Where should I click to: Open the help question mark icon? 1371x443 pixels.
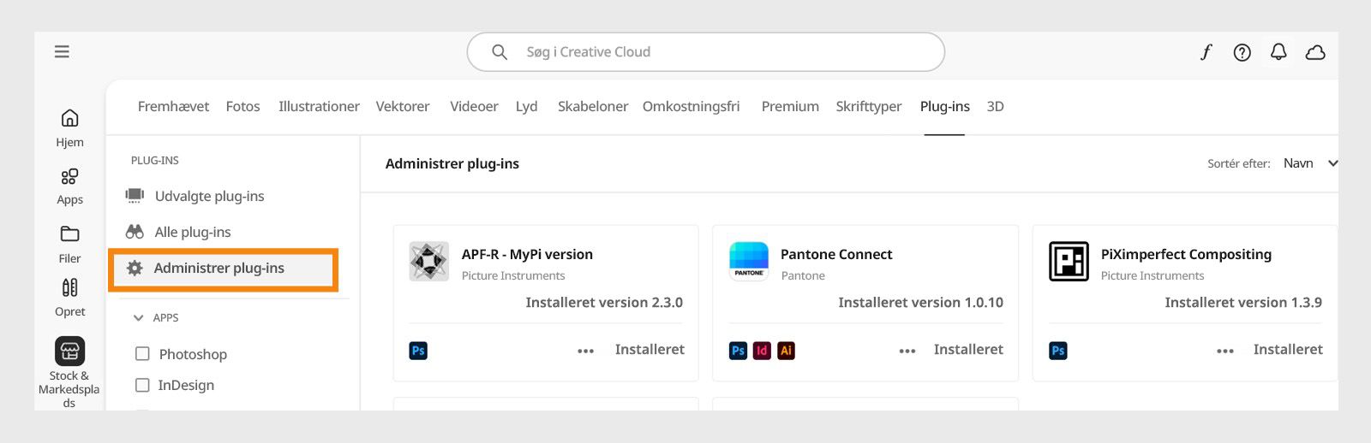point(1242,52)
